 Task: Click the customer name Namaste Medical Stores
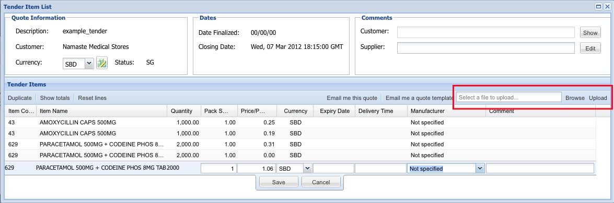96,47
